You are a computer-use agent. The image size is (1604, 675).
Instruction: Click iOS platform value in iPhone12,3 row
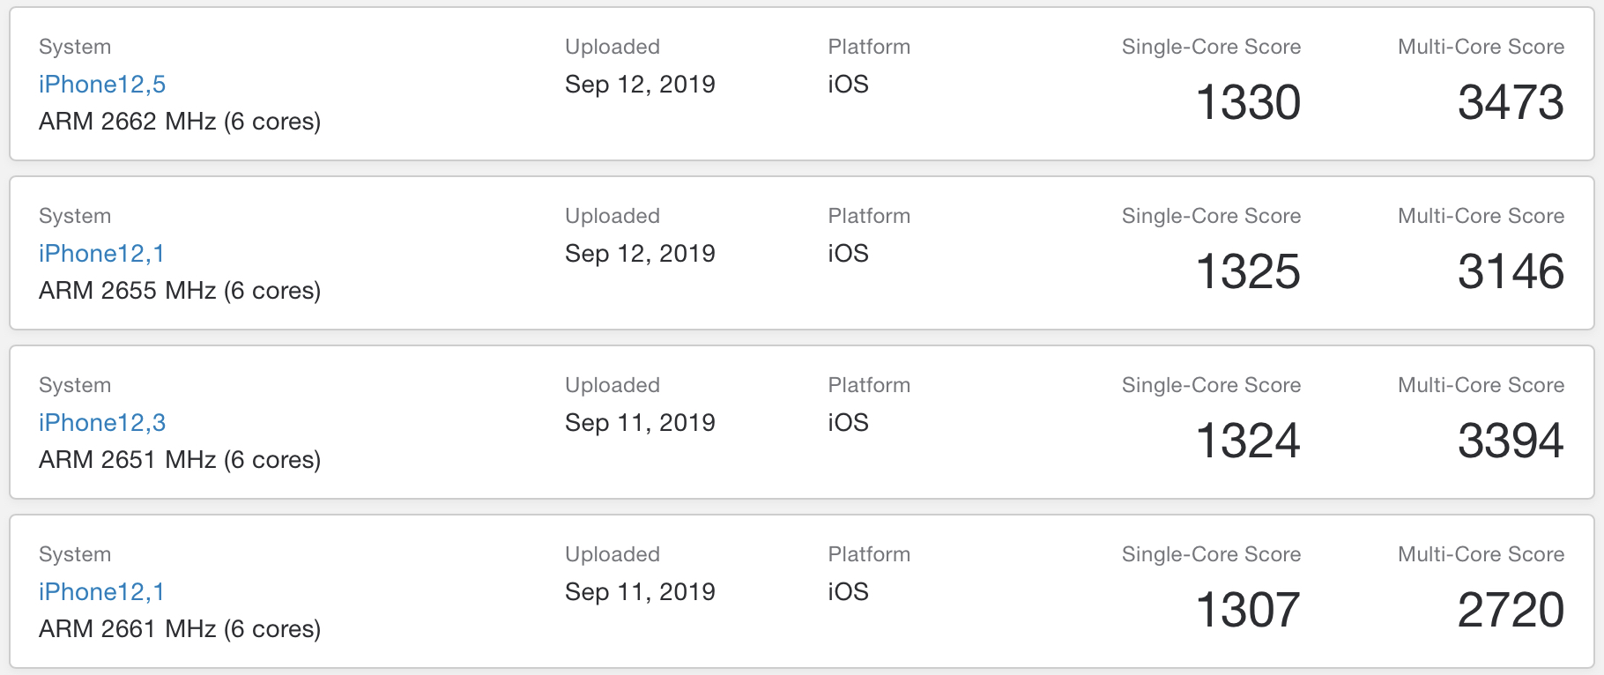[x=848, y=423]
